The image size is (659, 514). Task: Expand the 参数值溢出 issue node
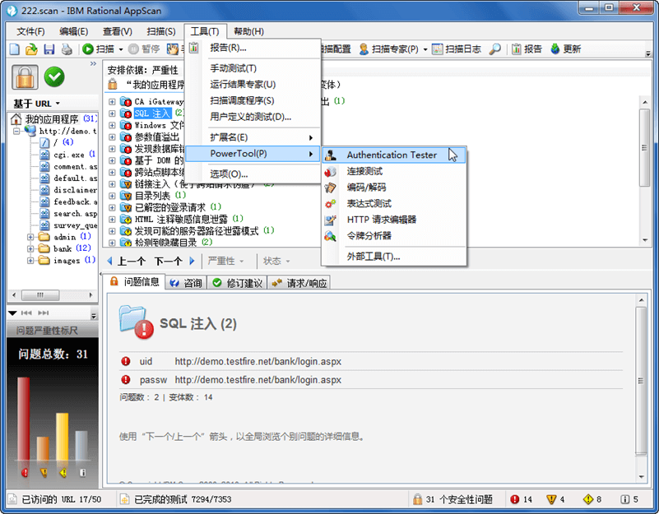pos(112,137)
